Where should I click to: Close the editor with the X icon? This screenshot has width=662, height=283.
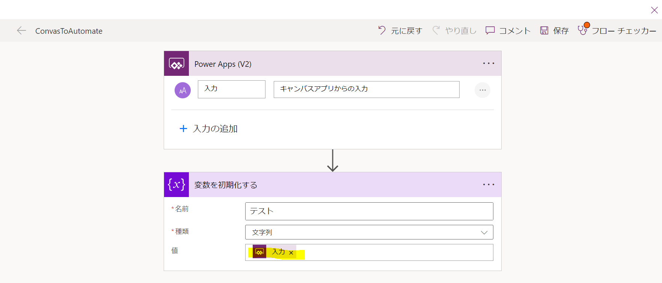tap(654, 10)
